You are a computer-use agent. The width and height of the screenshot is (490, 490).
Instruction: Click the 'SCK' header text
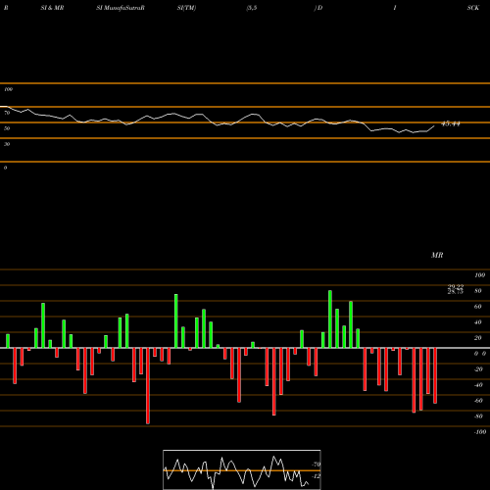pyautogui.click(x=473, y=8)
